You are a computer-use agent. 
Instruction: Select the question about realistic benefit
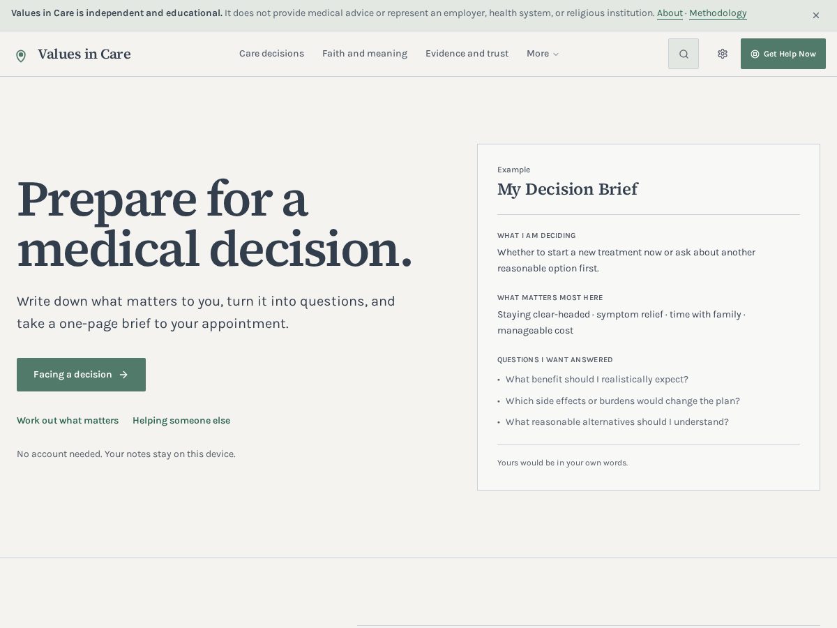point(596,380)
